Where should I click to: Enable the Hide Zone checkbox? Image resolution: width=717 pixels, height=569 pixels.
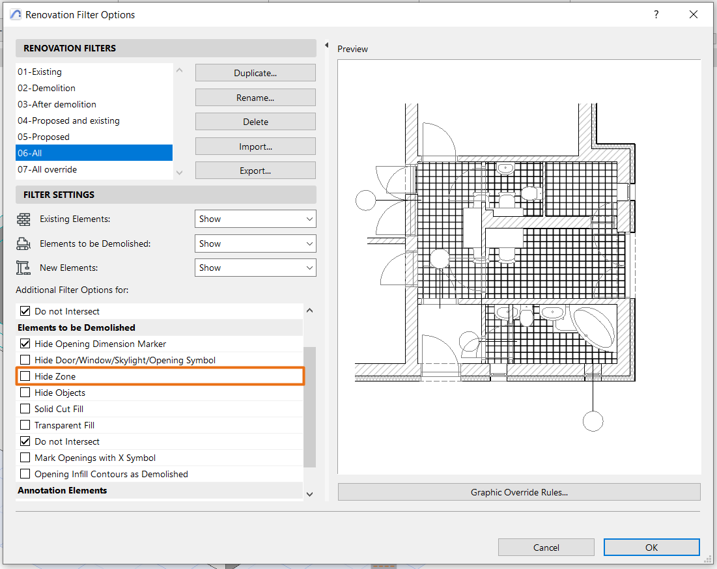tap(25, 376)
